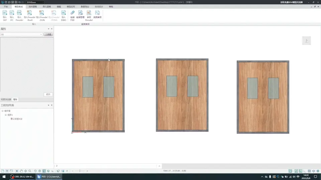Switch to the 协同设计 ribbon tab
This screenshot has width=321, height=180.
pyautogui.click(x=99, y=7)
